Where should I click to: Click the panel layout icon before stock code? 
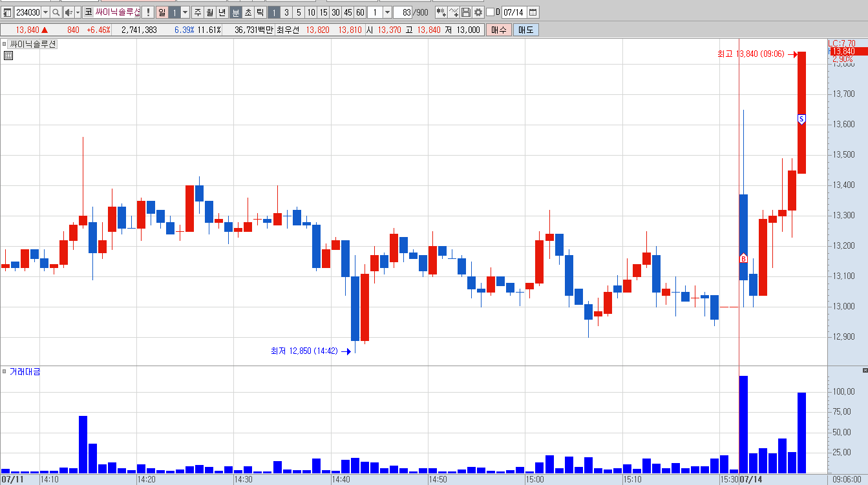pyautogui.click(x=7, y=12)
